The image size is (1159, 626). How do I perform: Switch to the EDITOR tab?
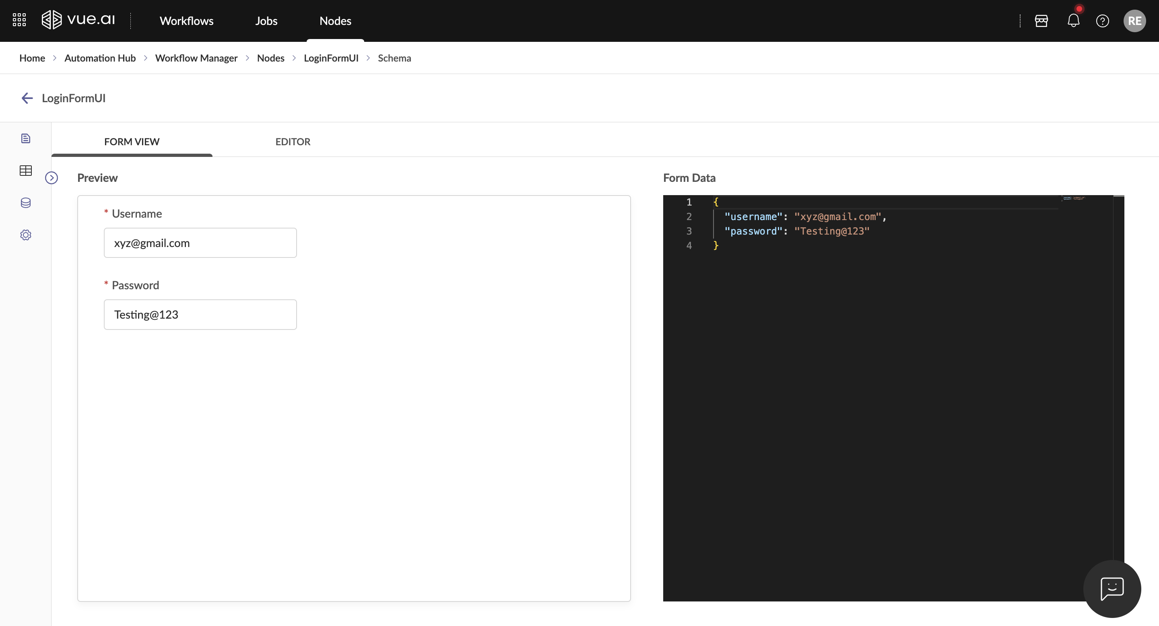(293, 142)
